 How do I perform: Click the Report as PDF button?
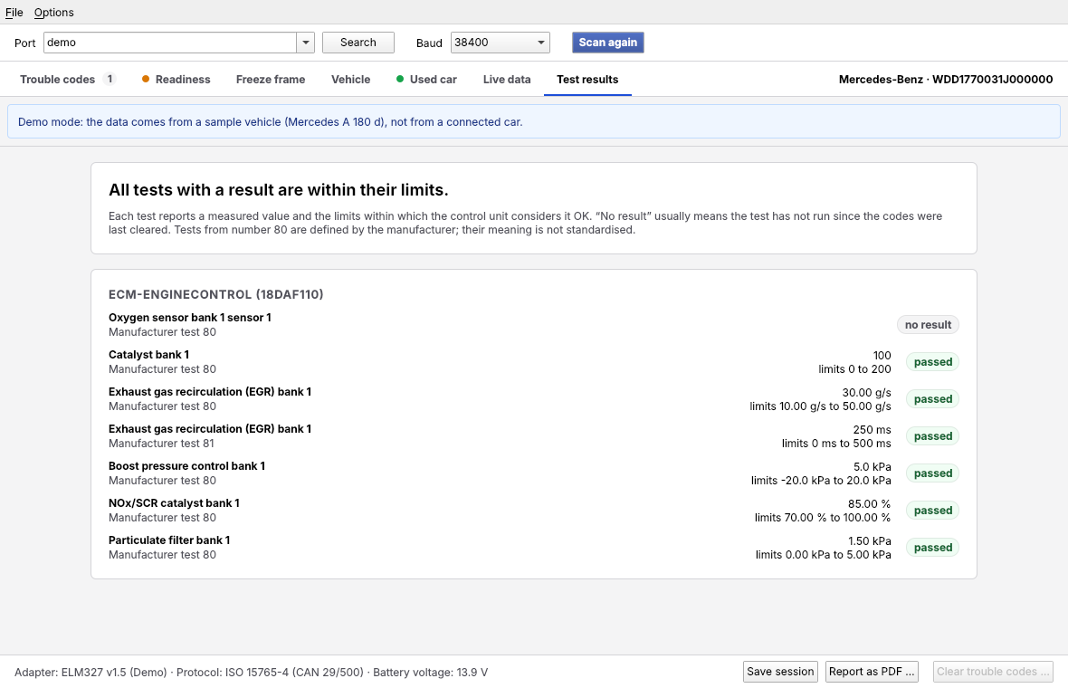point(872,672)
